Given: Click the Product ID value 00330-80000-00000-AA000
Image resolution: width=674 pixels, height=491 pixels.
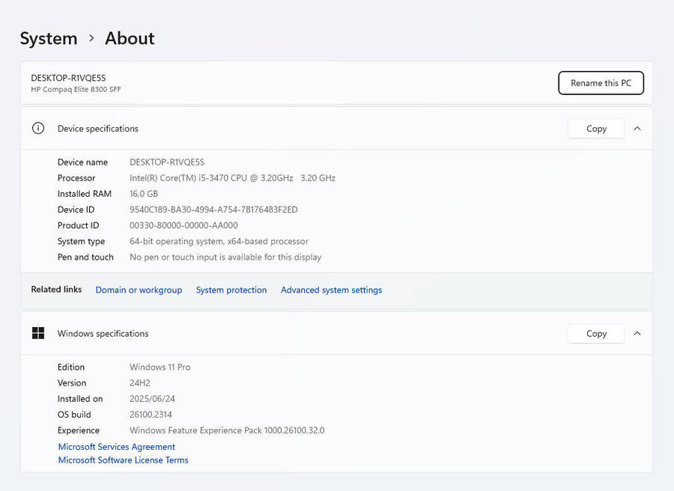Looking at the screenshot, I should [x=183, y=225].
